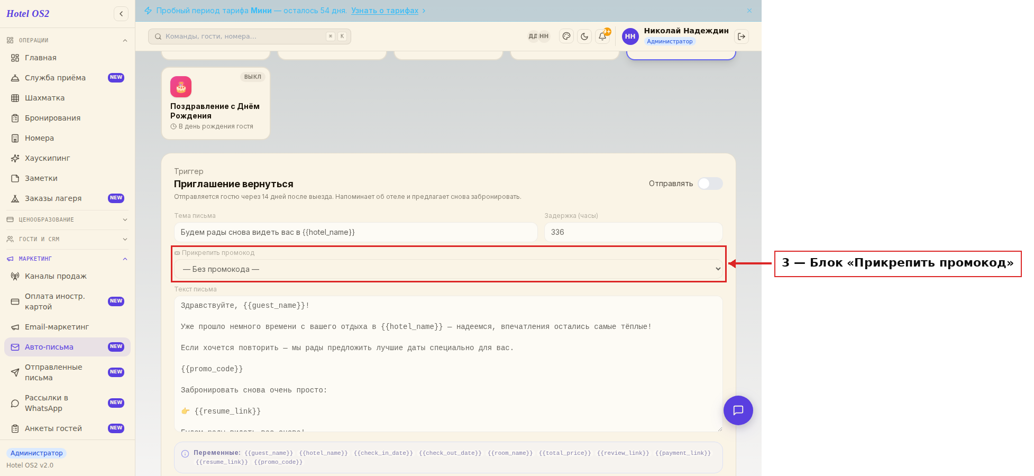Click the Анкеты гостей clipboard icon

15,428
